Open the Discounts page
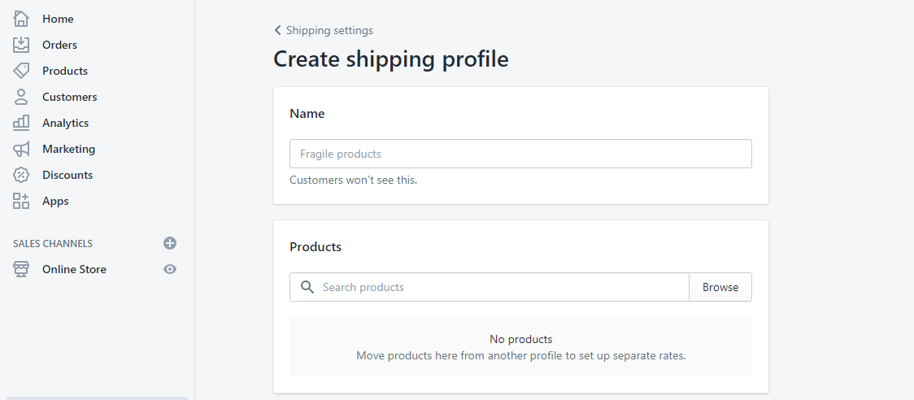Image resolution: width=914 pixels, height=400 pixels. 67,175
